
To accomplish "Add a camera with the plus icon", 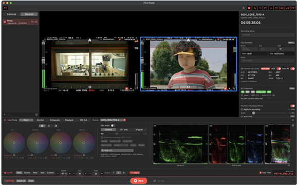I will (5, 115).
